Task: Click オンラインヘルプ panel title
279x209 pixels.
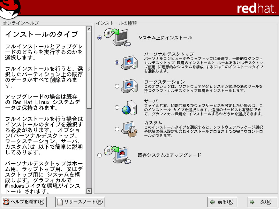Action: pyautogui.click(x=21, y=23)
